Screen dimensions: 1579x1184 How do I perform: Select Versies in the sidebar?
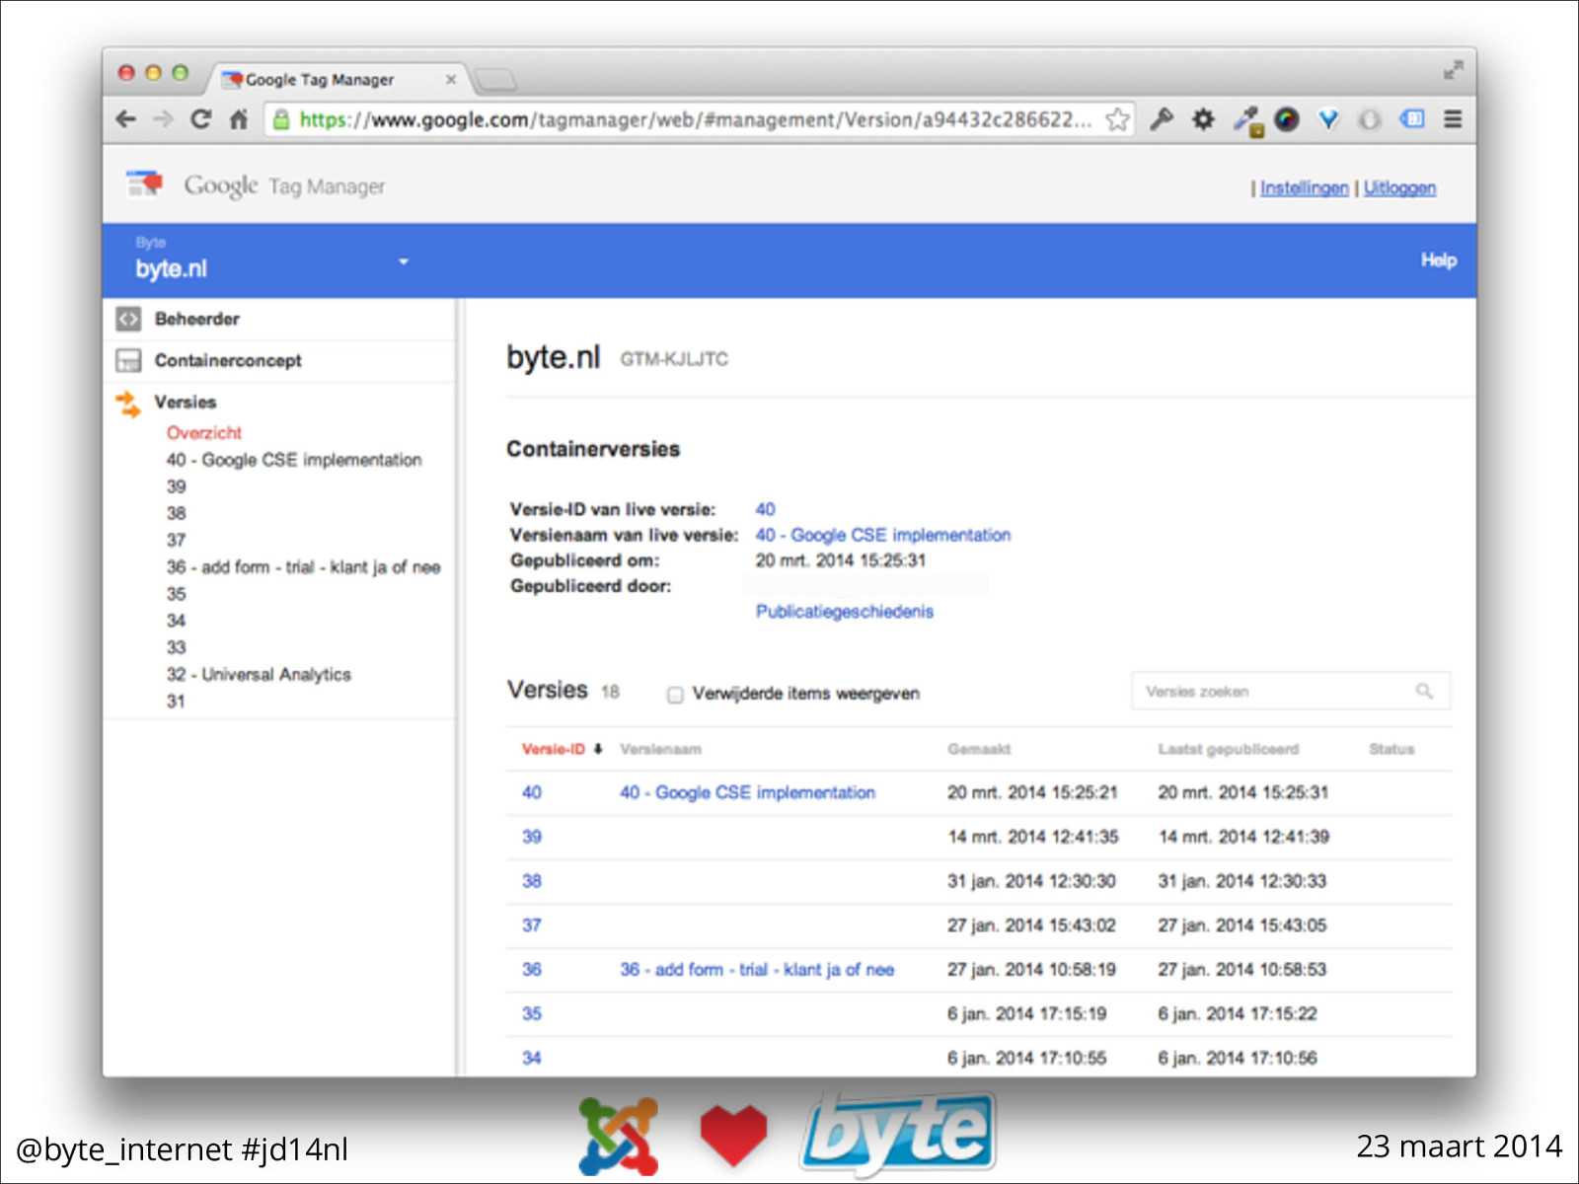tap(186, 402)
